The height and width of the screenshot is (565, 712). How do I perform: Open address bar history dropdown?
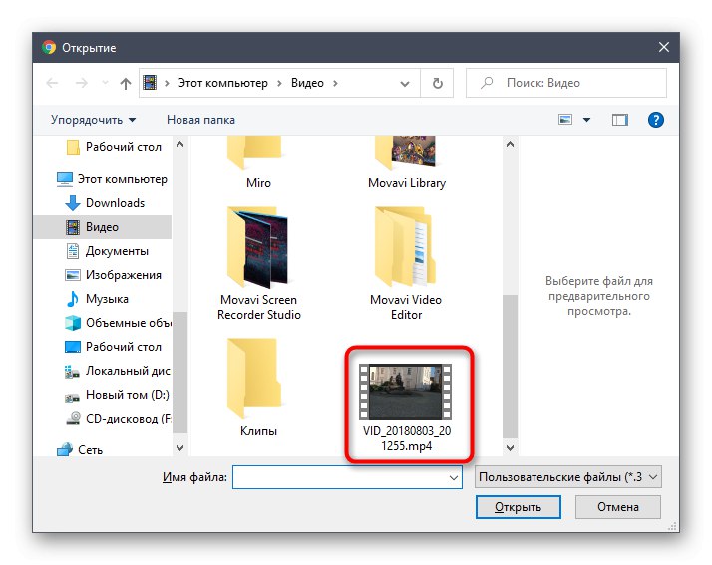tap(404, 83)
